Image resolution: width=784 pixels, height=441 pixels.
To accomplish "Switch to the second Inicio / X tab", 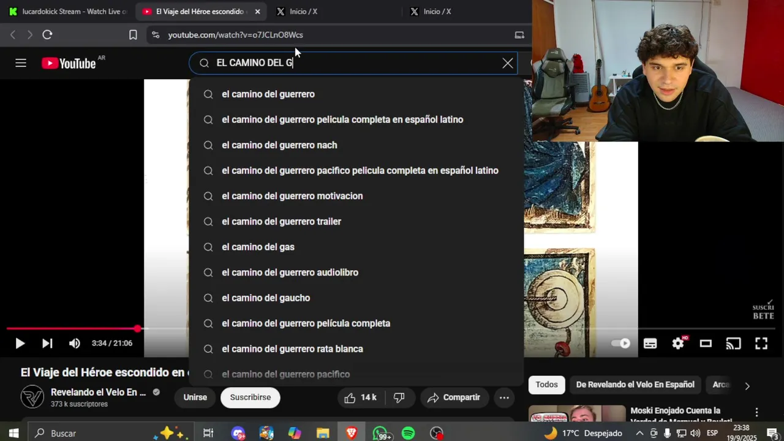I will point(466,12).
